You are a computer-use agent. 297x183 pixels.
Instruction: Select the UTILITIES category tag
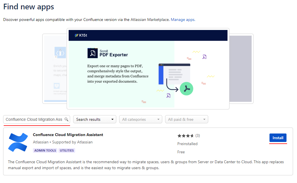click(67, 150)
